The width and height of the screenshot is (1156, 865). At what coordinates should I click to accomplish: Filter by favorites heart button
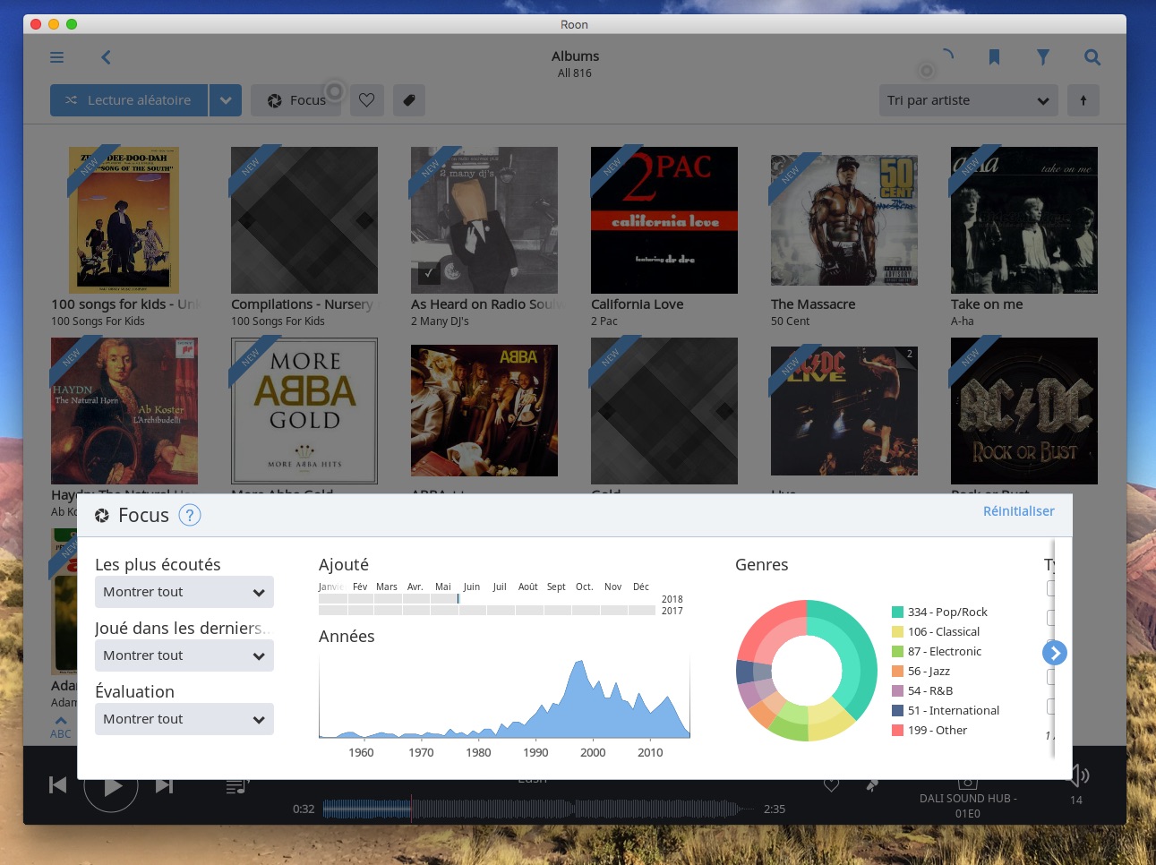coord(366,100)
